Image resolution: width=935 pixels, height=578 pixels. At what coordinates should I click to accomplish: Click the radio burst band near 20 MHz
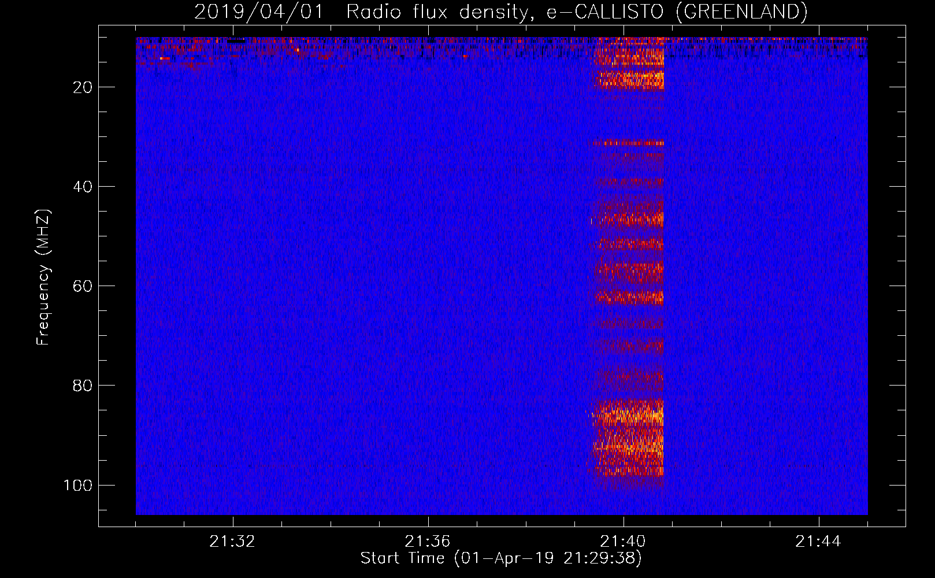click(x=630, y=80)
